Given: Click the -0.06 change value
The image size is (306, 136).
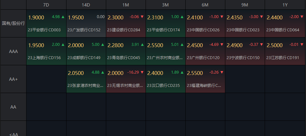Looking at the screenshot, I should click(x=134, y=17).
